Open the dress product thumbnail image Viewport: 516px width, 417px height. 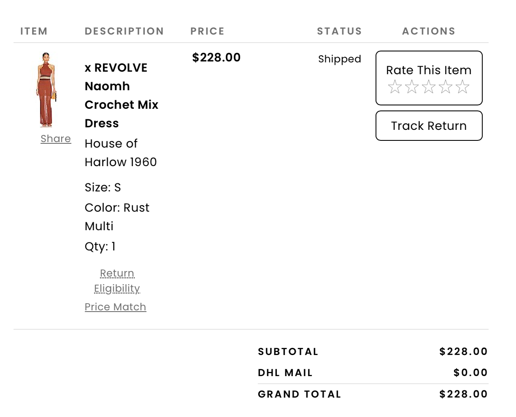46,89
